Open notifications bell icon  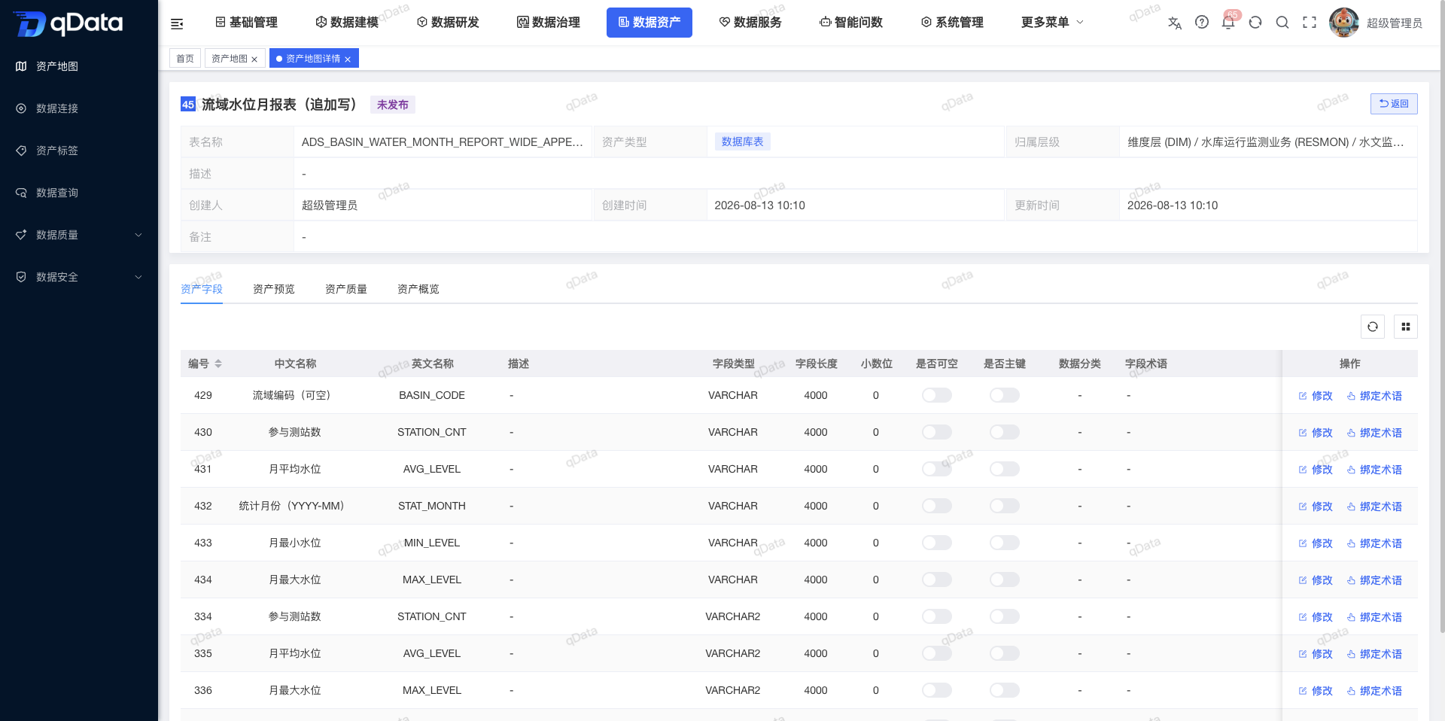(x=1228, y=23)
